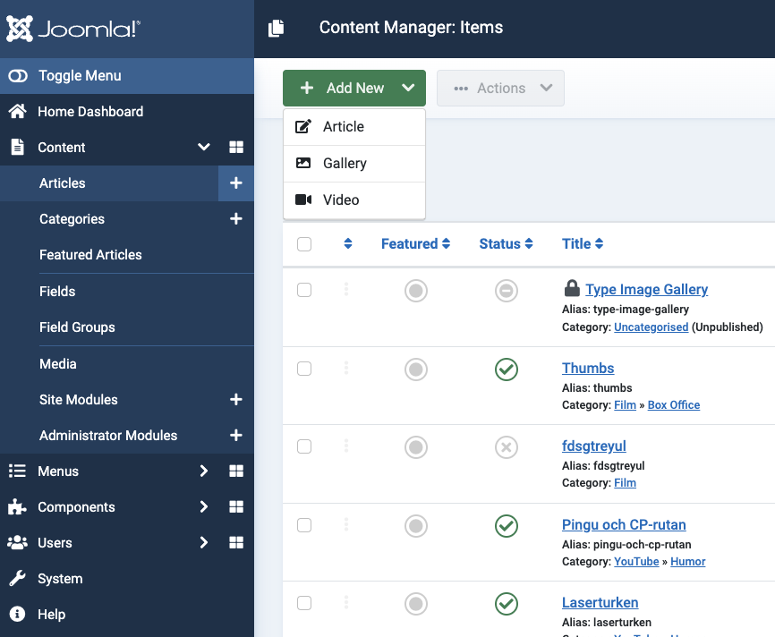The height and width of the screenshot is (637, 775).
Task: Open the Menus dashboard grid icon
Action: [x=236, y=471]
